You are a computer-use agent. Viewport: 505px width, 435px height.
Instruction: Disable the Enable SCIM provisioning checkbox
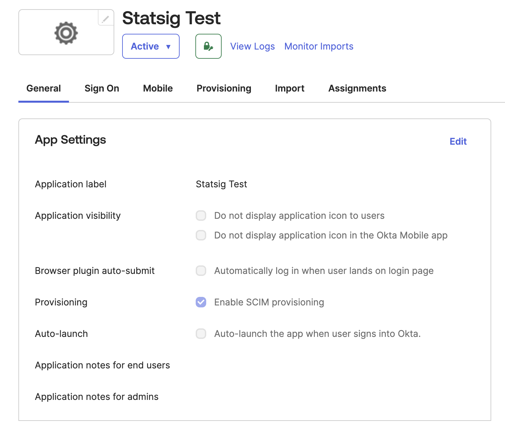click(x=201, y=302)
